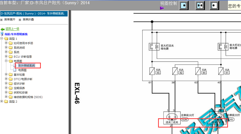Click the 左侧前大灯 connector label
The width and height of the screenshot is (241, 134).
[187, 115]
